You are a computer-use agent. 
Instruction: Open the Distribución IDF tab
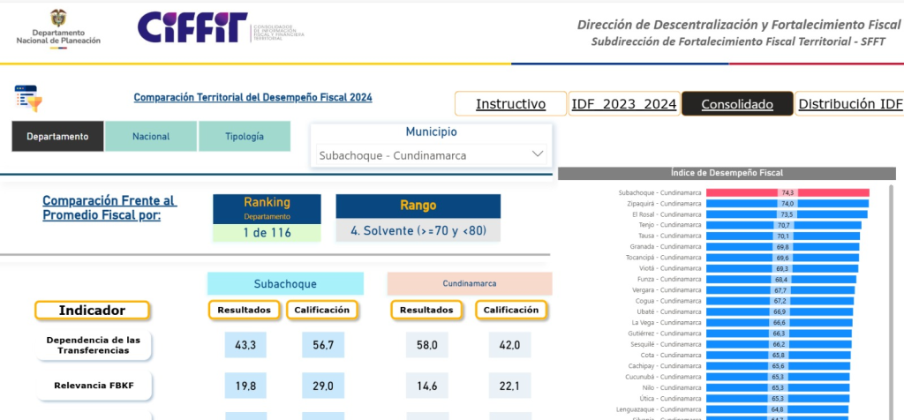(849, 104)
